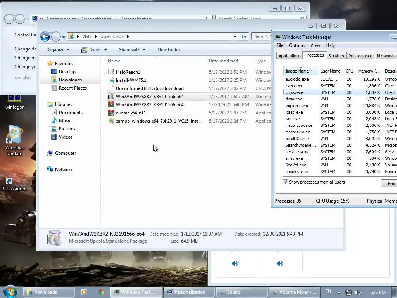The image size is (397, 298).
Task: Open the winlogon desktop icon
Action: coord(15,102)
